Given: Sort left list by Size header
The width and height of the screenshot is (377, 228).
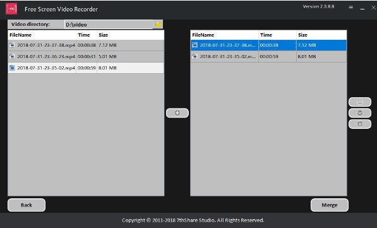Looking at the screenshot, I should click(x=130, y=35).
